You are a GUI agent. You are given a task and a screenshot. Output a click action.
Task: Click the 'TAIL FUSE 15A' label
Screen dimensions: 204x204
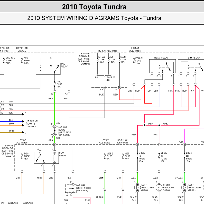click(59, 84)
